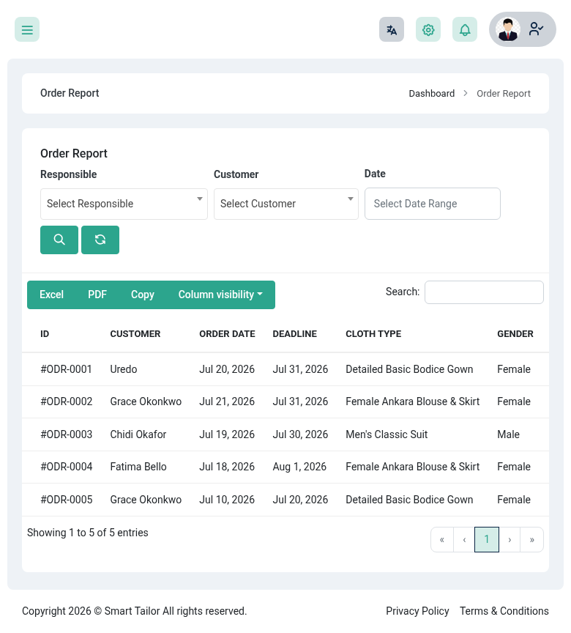
Task: Click the green search filter button
Action: tap(59, 240)
